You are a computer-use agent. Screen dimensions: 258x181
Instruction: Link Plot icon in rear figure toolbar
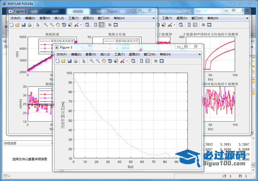coord(181,25)
